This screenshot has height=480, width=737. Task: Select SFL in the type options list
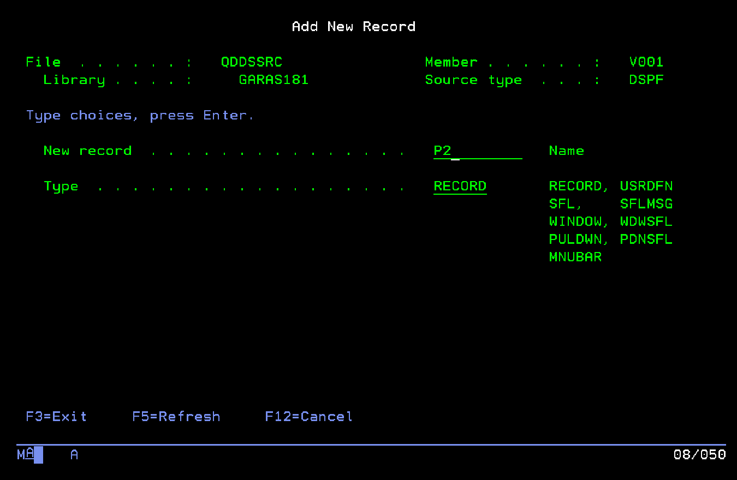click(562, 204)
